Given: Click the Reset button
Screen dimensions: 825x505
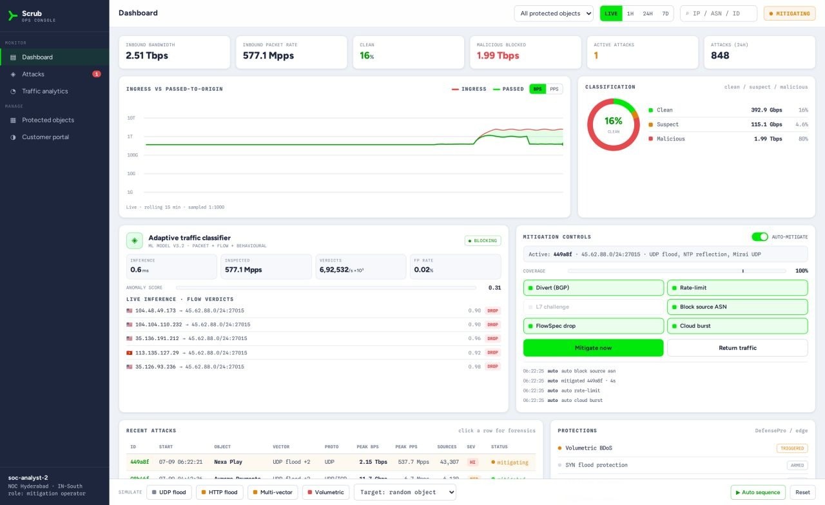Looking at the screenshot, I should [x=802, y=492].
